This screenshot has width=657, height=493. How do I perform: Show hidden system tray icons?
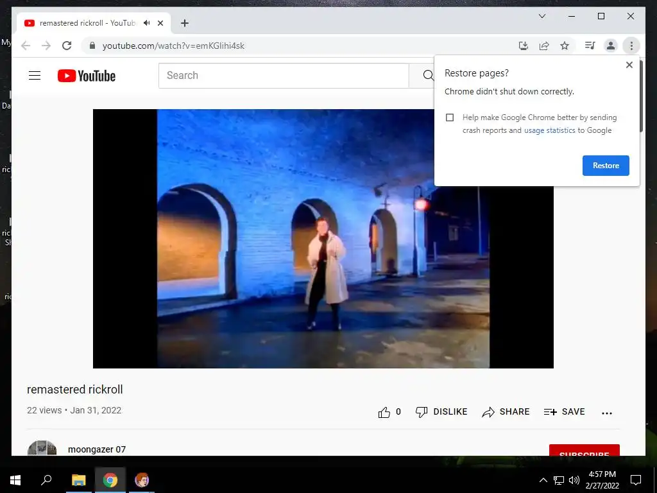pos(543,480)
